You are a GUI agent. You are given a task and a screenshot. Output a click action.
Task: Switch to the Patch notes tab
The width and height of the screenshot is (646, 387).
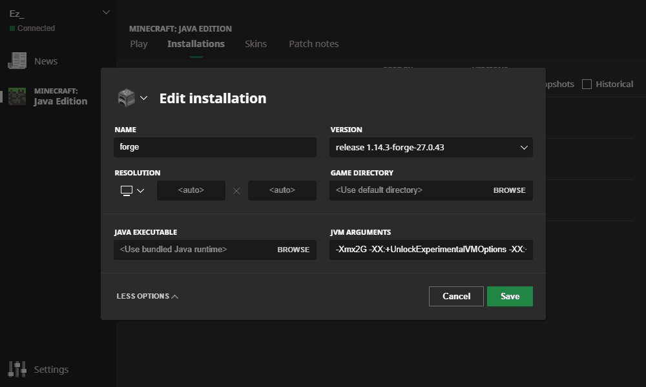click(x=313, y=44)
